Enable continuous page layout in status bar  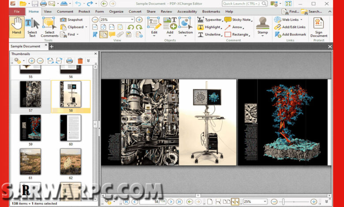point(218,202)
